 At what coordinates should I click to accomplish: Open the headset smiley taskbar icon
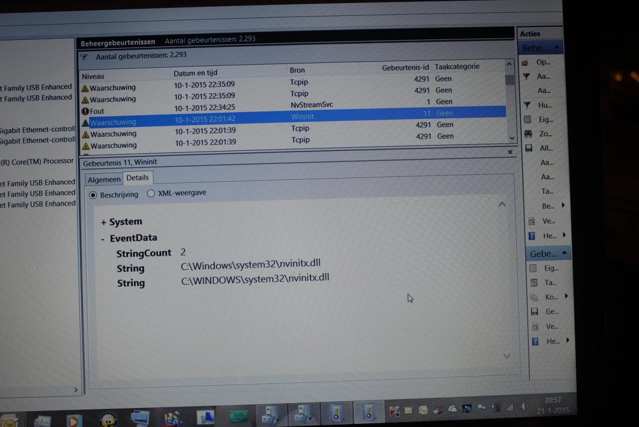tap(108, 420)
